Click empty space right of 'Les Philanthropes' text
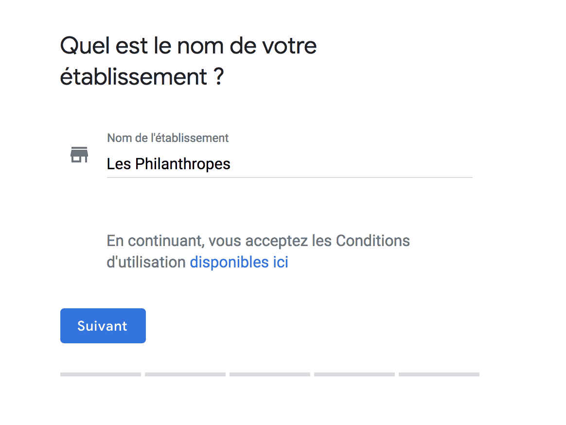 (350, 164)
